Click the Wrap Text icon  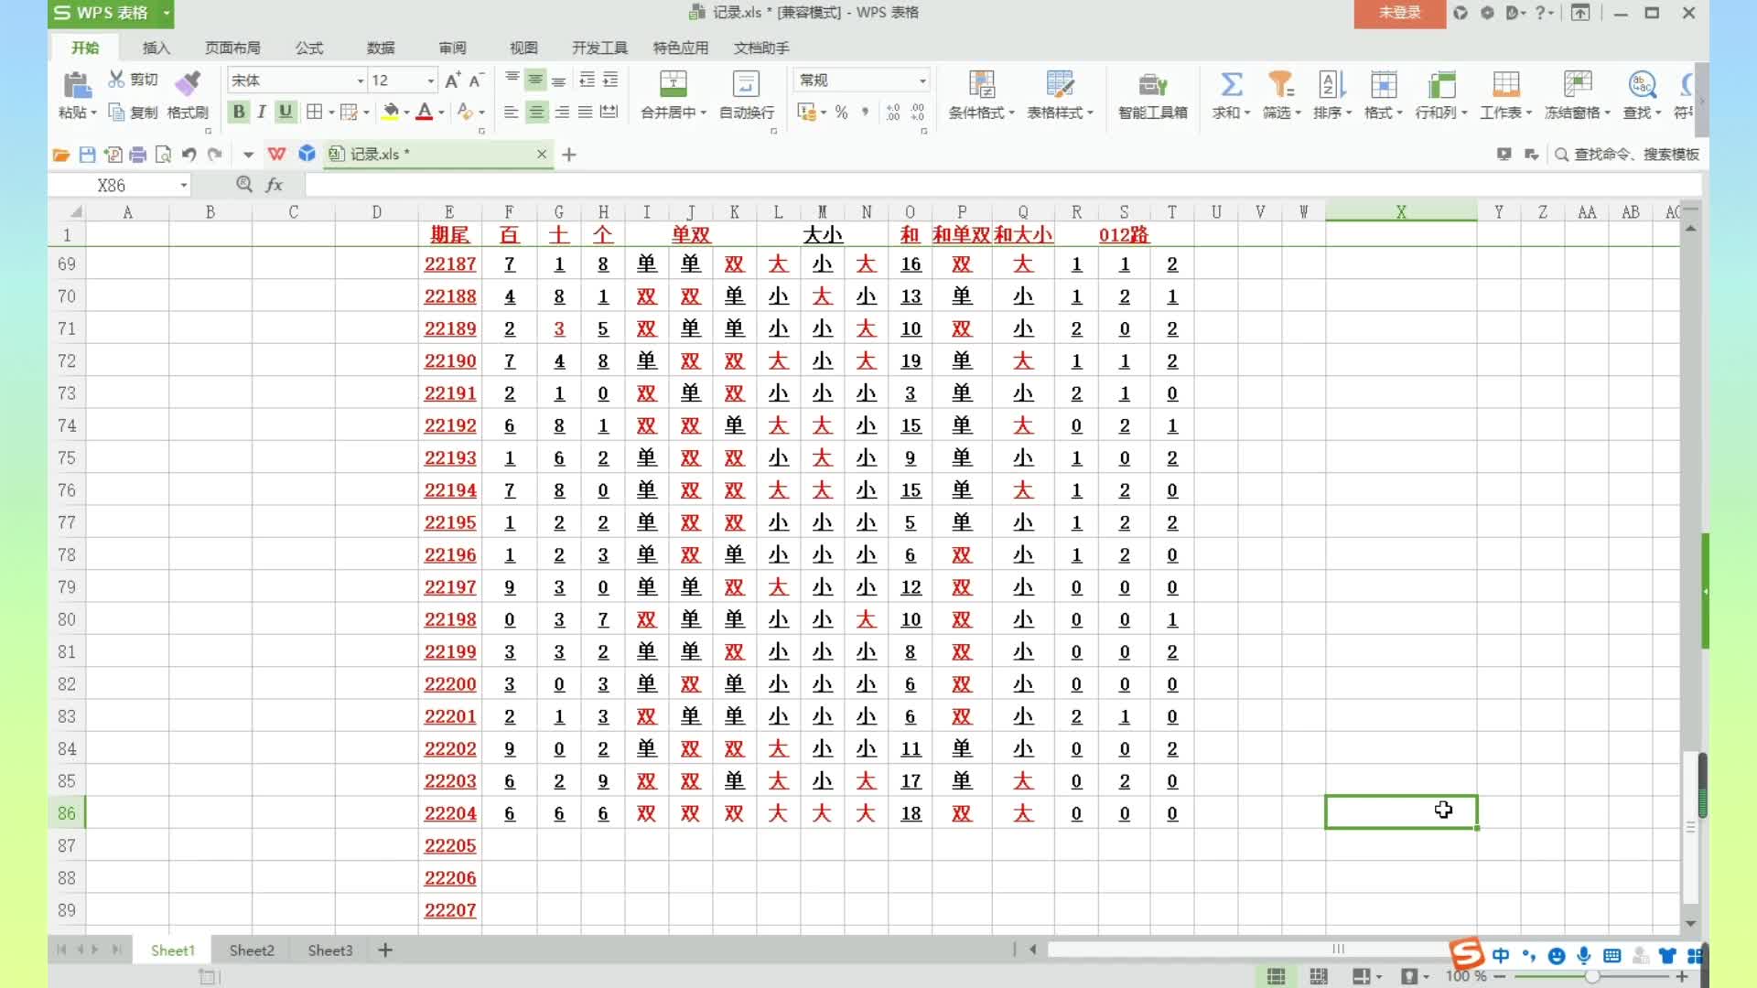click(746, 84)
